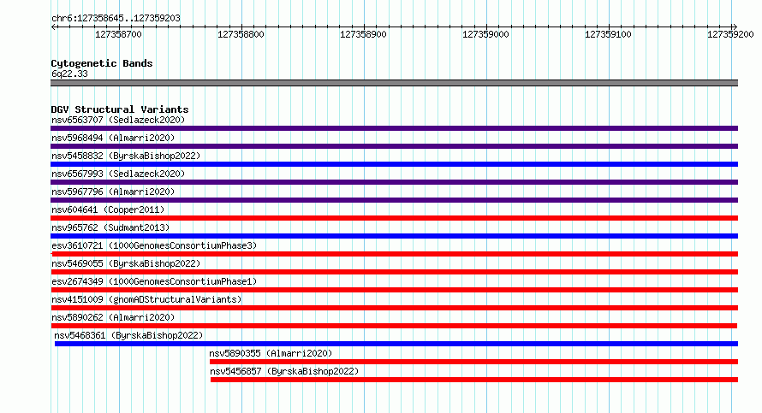Click the gray 6q22.33 cytogenetic band bar
The height and width of the screenshot is (413, 762).
[x=394, y=83]
